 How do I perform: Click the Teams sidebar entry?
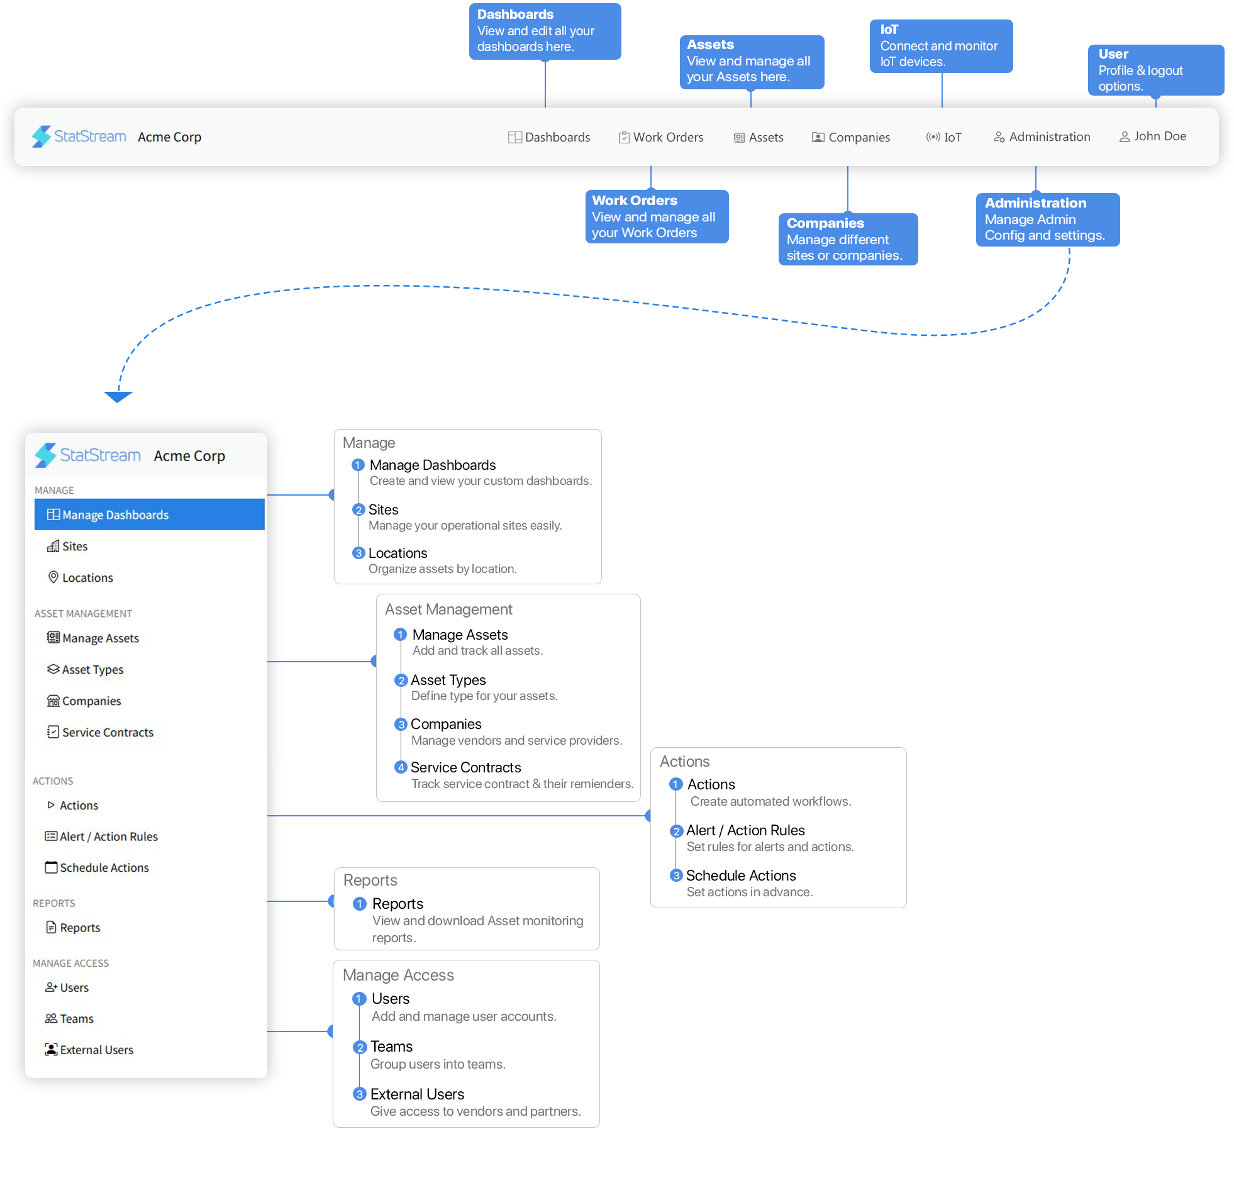click(76, 1019)
